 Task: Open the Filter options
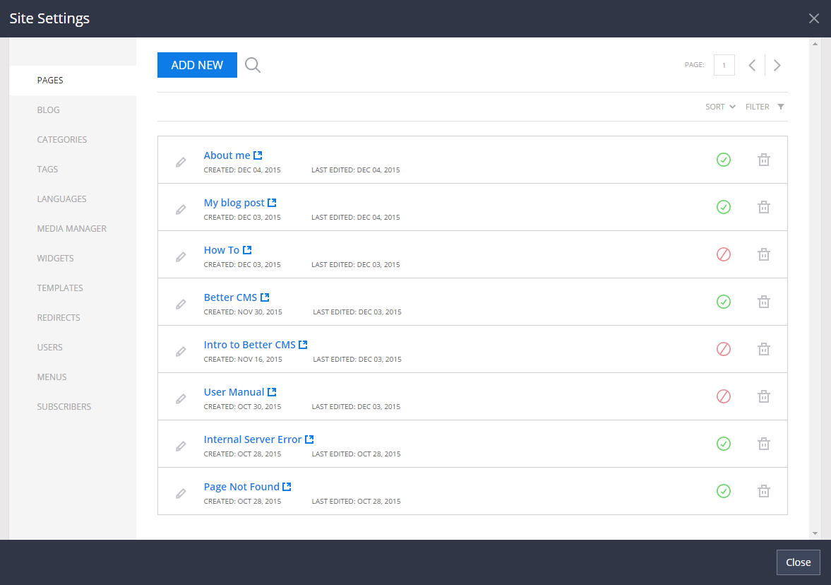click(x=765, y=107)
